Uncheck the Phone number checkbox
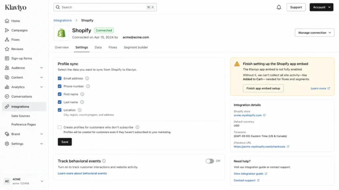This screenshot has height=190, width=339. pos(60,86)
